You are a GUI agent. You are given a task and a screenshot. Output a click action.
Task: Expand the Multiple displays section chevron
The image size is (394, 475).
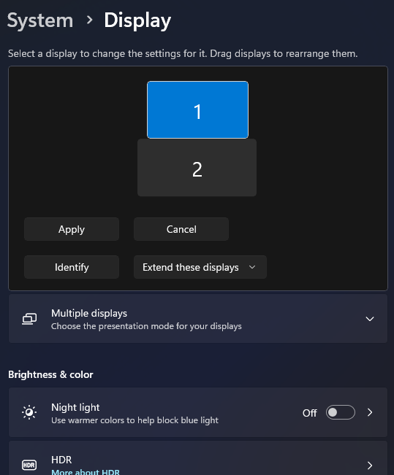pos(370,319)
